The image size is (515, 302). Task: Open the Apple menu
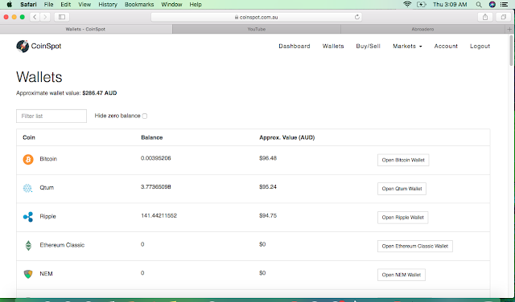(x=9, y=5)
